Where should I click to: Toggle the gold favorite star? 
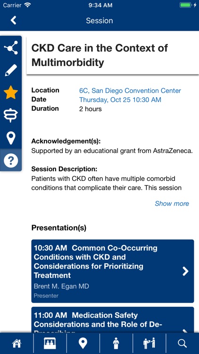(11, 93)
